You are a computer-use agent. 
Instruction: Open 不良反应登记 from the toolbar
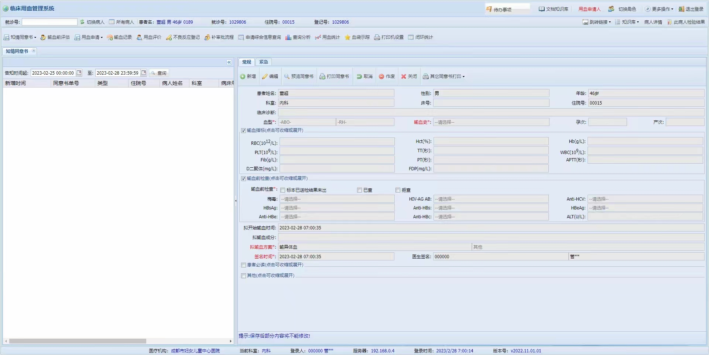coord(183,37)
